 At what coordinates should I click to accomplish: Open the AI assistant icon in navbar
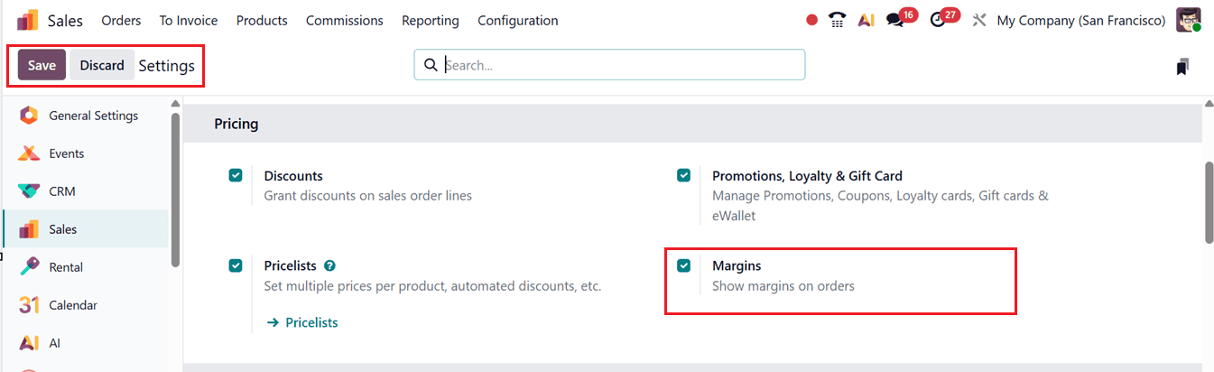coord(866,20)
